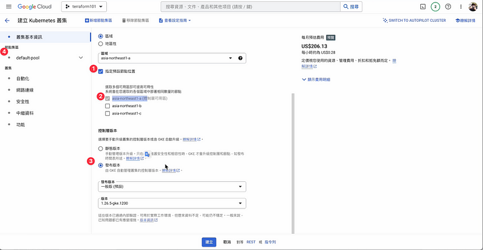Expand the default-pool chevron
483x250 pixels.
[81, 58]
